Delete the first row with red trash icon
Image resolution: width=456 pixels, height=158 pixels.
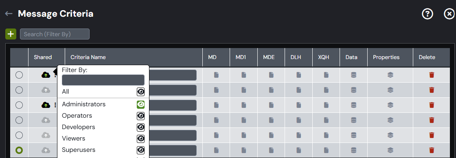[x=432, y=75]
